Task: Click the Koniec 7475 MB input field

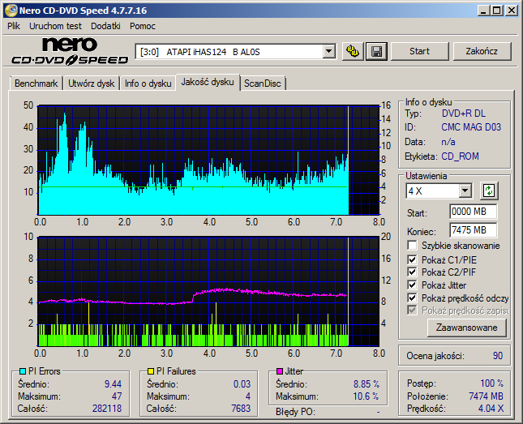Action: [473, 230]
